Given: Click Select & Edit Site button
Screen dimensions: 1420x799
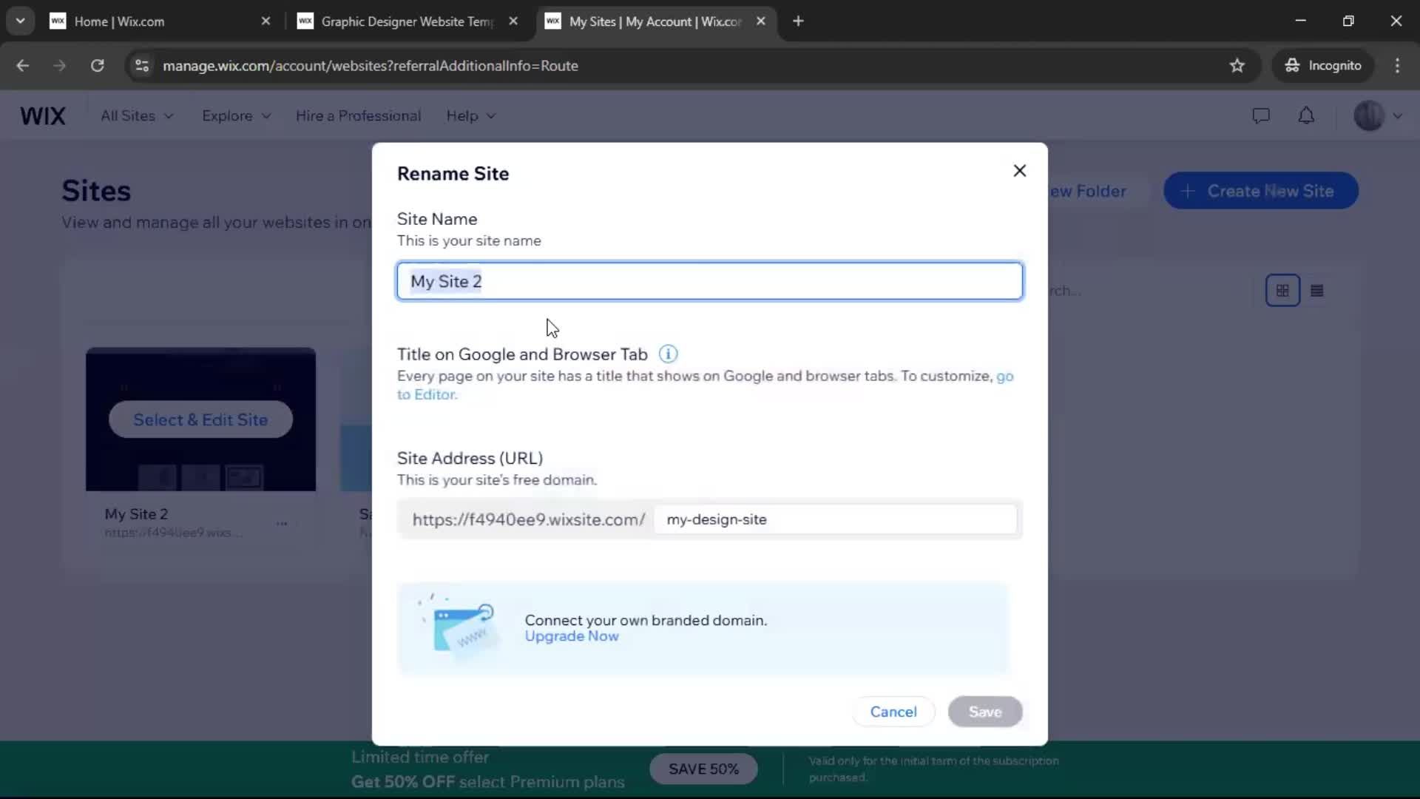Looking at the screenshot, I should click(x=200, y=420).
